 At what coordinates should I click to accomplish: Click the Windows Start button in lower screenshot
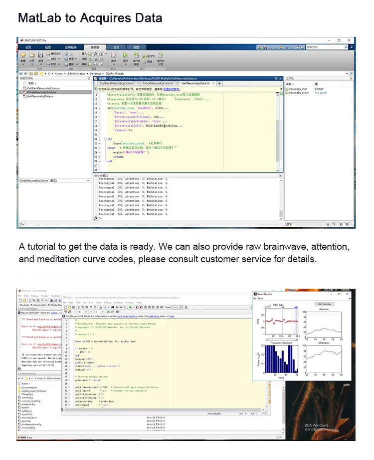click(x=22, y=437)
